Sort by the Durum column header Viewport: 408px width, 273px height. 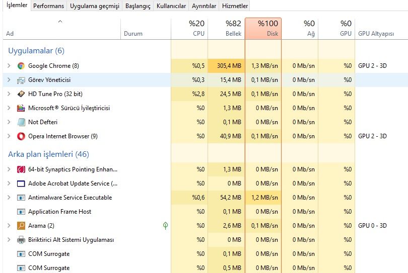click(146, 29)
